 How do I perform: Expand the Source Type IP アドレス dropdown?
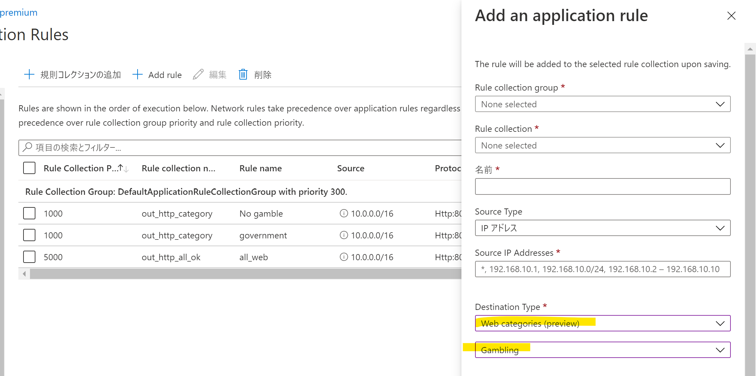point(602,228)
